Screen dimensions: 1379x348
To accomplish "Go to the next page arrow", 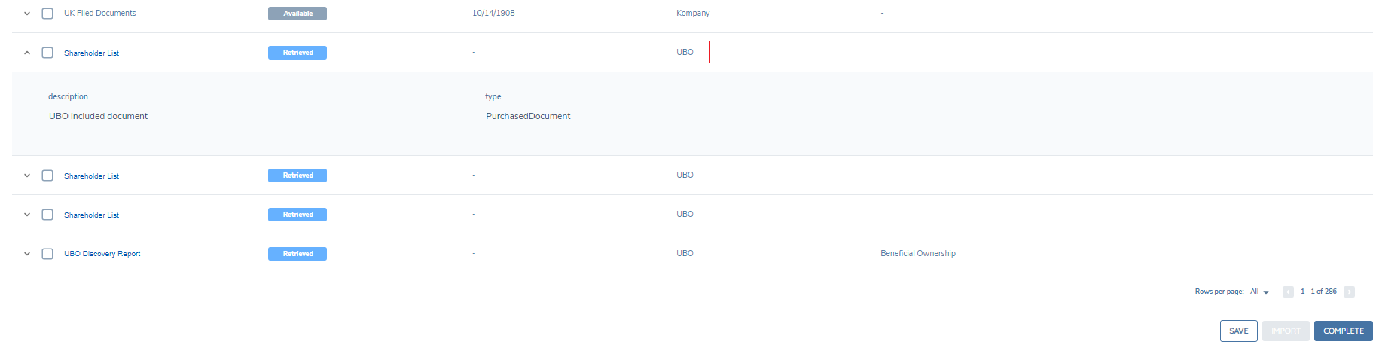I will pyautogui.click(x=1349, y=292).
